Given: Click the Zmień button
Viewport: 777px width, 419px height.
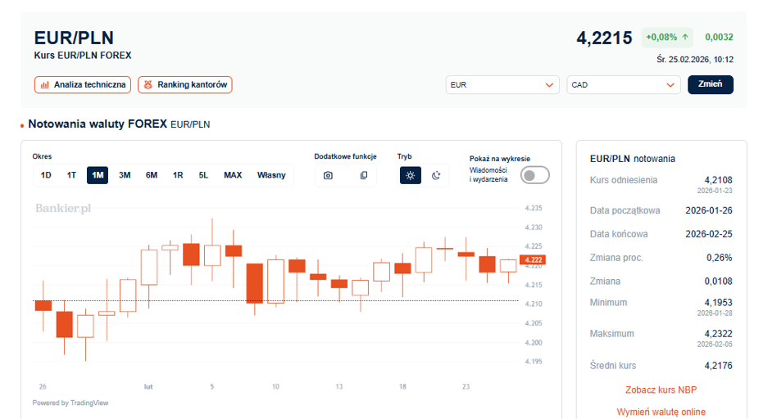Looking at the screenshot, I should click(710, 84).
